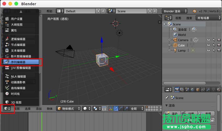Screen dimensions: 222x131
Task: Toggle Camera selectability arrow
Action: (x=214, y=40)
